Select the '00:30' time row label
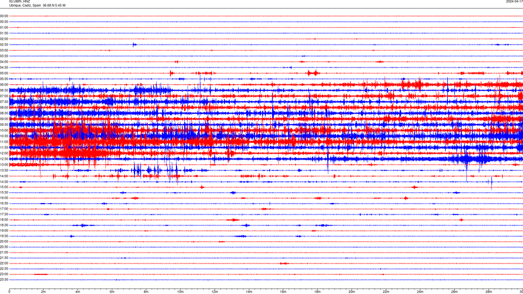The width and height of the screenshot is (523, 294). 4,22
